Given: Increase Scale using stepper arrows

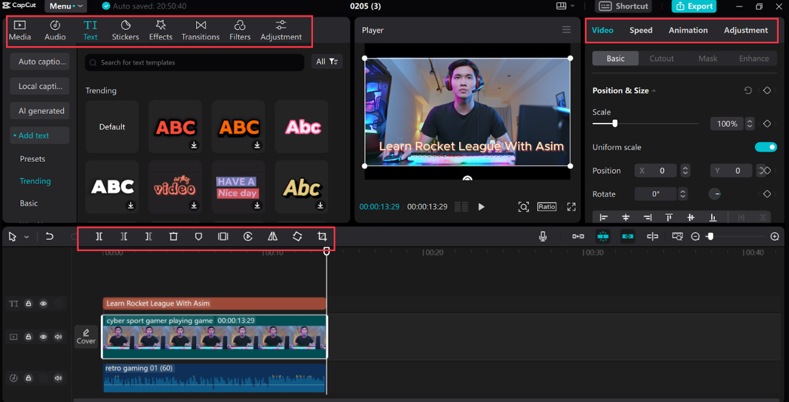Looking at the screenshot, I should click(x=750, y=123).
